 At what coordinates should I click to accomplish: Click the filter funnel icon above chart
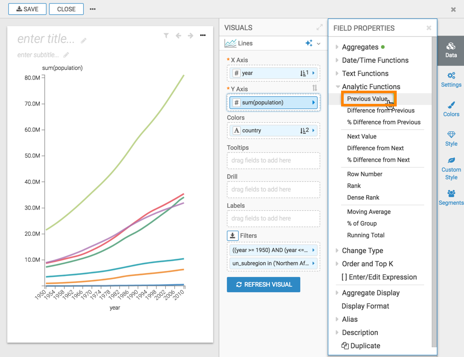pyautogui.click(x=166, y=36)
